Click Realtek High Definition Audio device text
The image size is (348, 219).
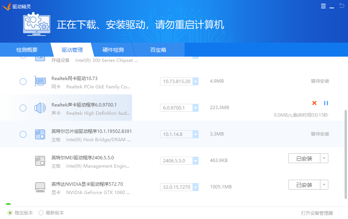click(98, 113)
